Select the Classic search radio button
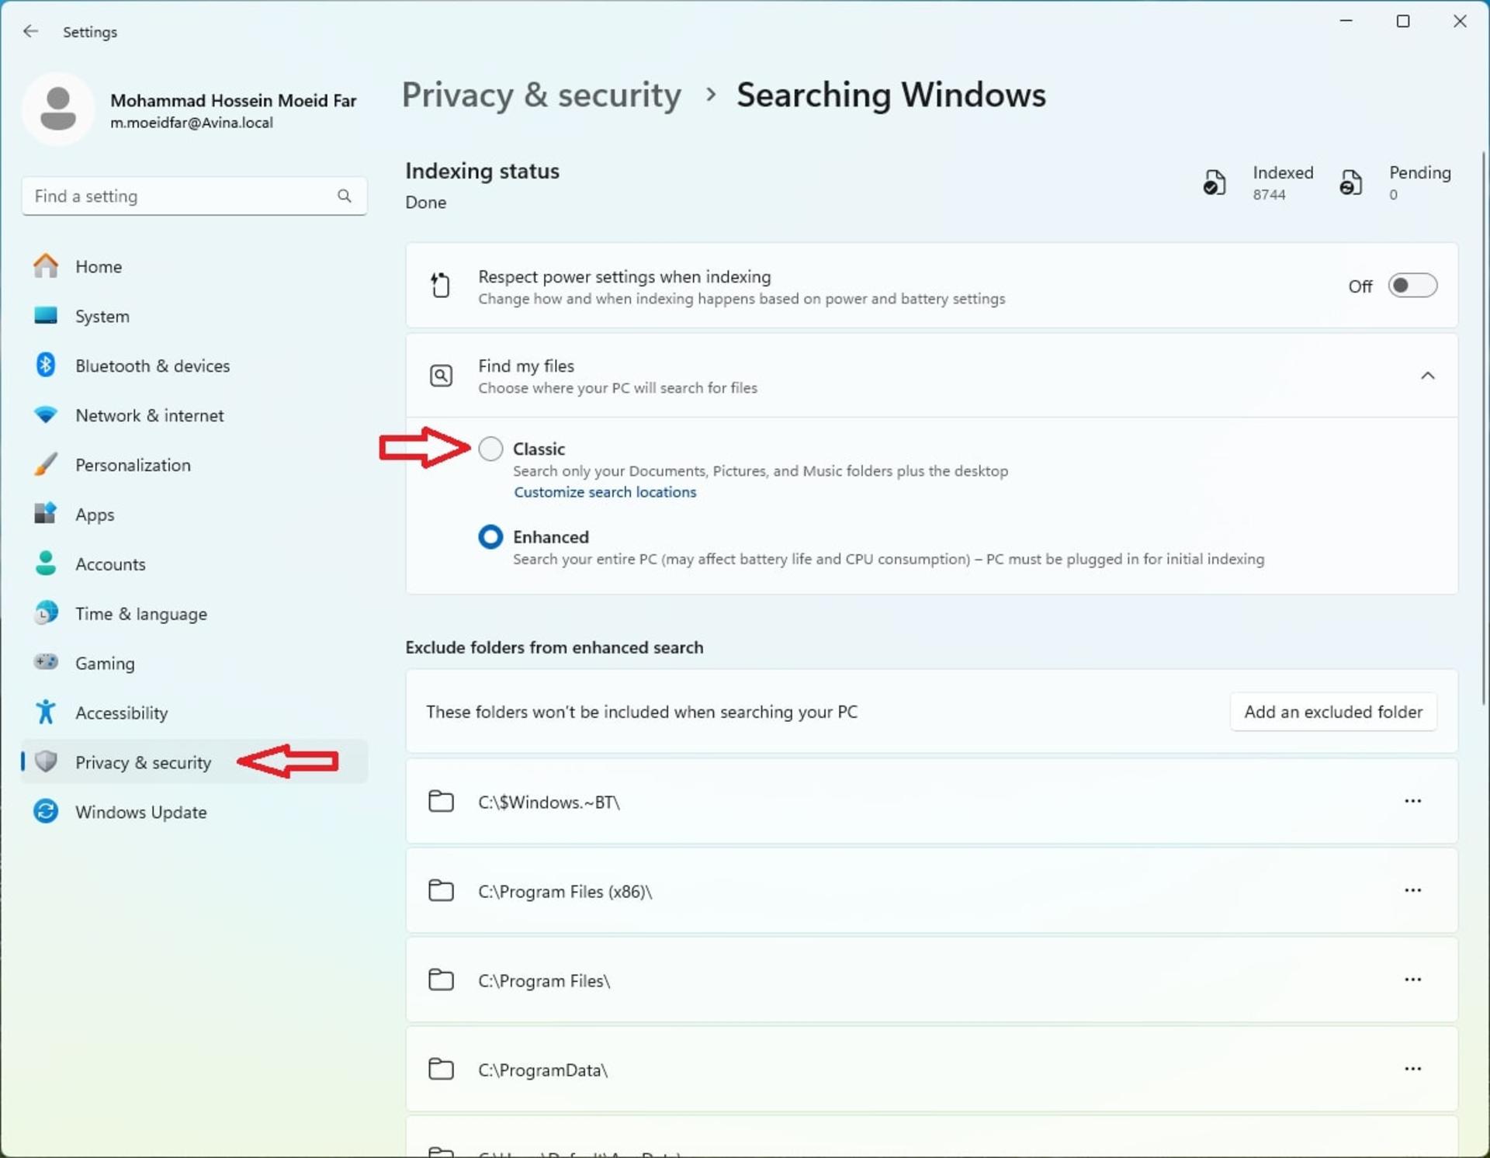This screenshot has width=1490, height=1158. pyautogui.click(x=490, y=449)
